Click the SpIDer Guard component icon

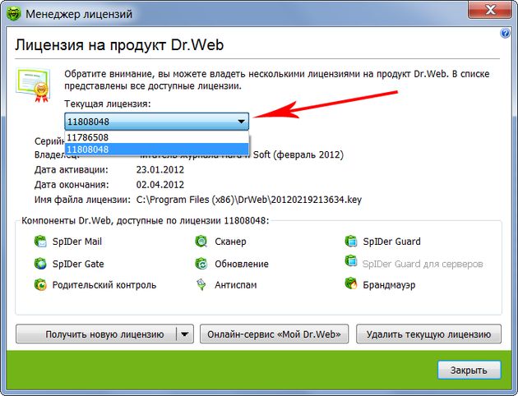(351, 242)
